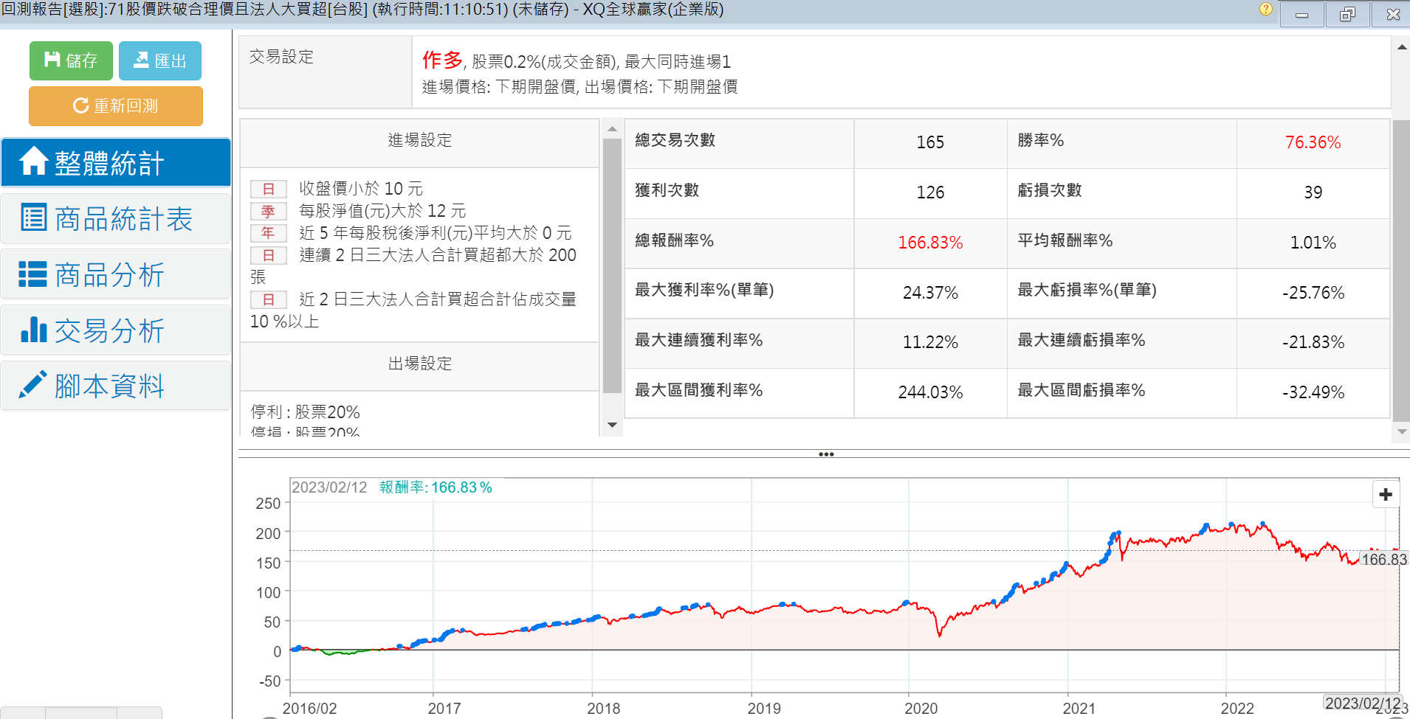This screenshot has height=719, width=1410.
Task: Expand chart with the plus button
Action: coord(1385,494)
